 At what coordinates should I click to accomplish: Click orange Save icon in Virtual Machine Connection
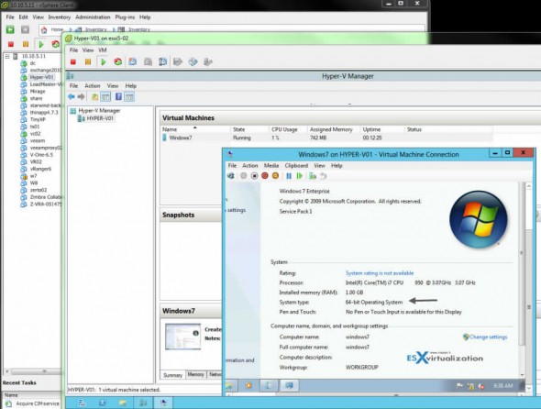pyautogui.click(x=275, y=176)
